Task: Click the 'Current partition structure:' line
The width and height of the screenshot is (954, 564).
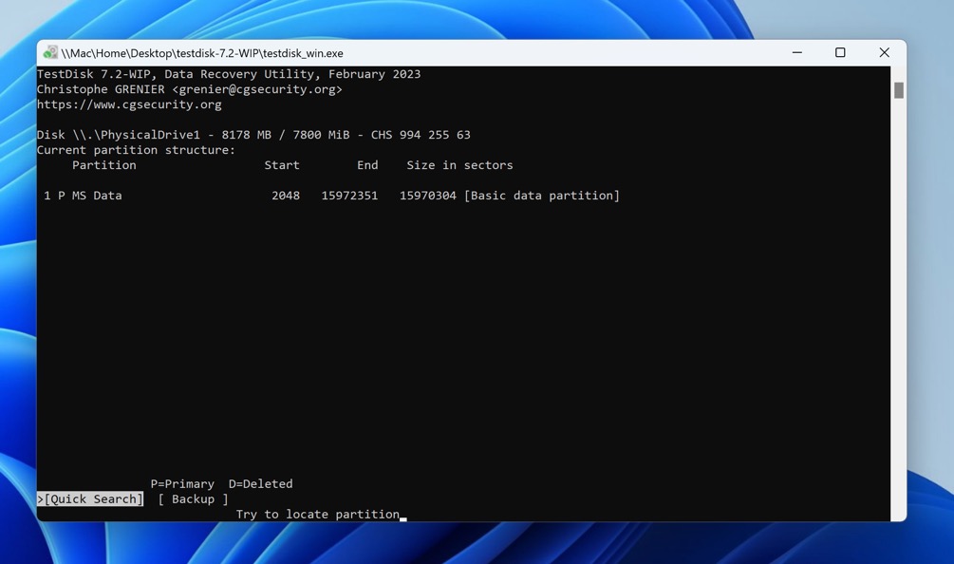Action: (136, 150)
